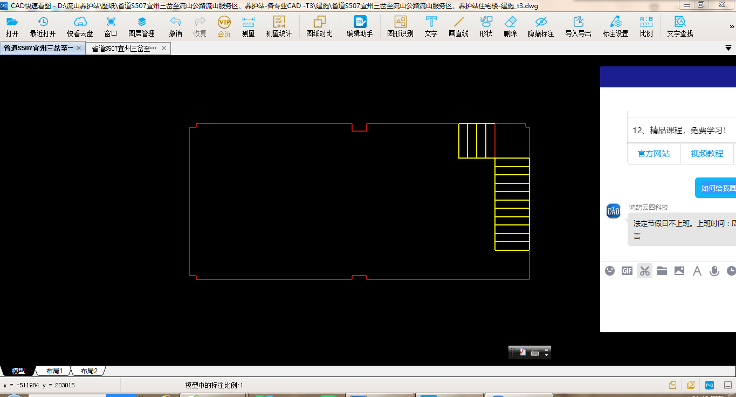
Task: Switch to the second drawing file tab
Action: click(124, 49)
